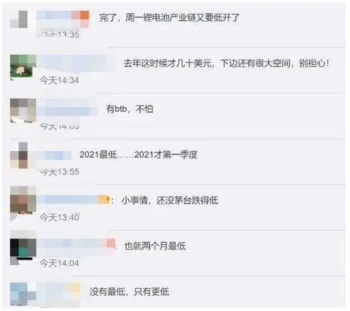This screenshot has height=311, width=350.
Task: Open avatar beside 2021最低 comment
Action: point(19,155)
